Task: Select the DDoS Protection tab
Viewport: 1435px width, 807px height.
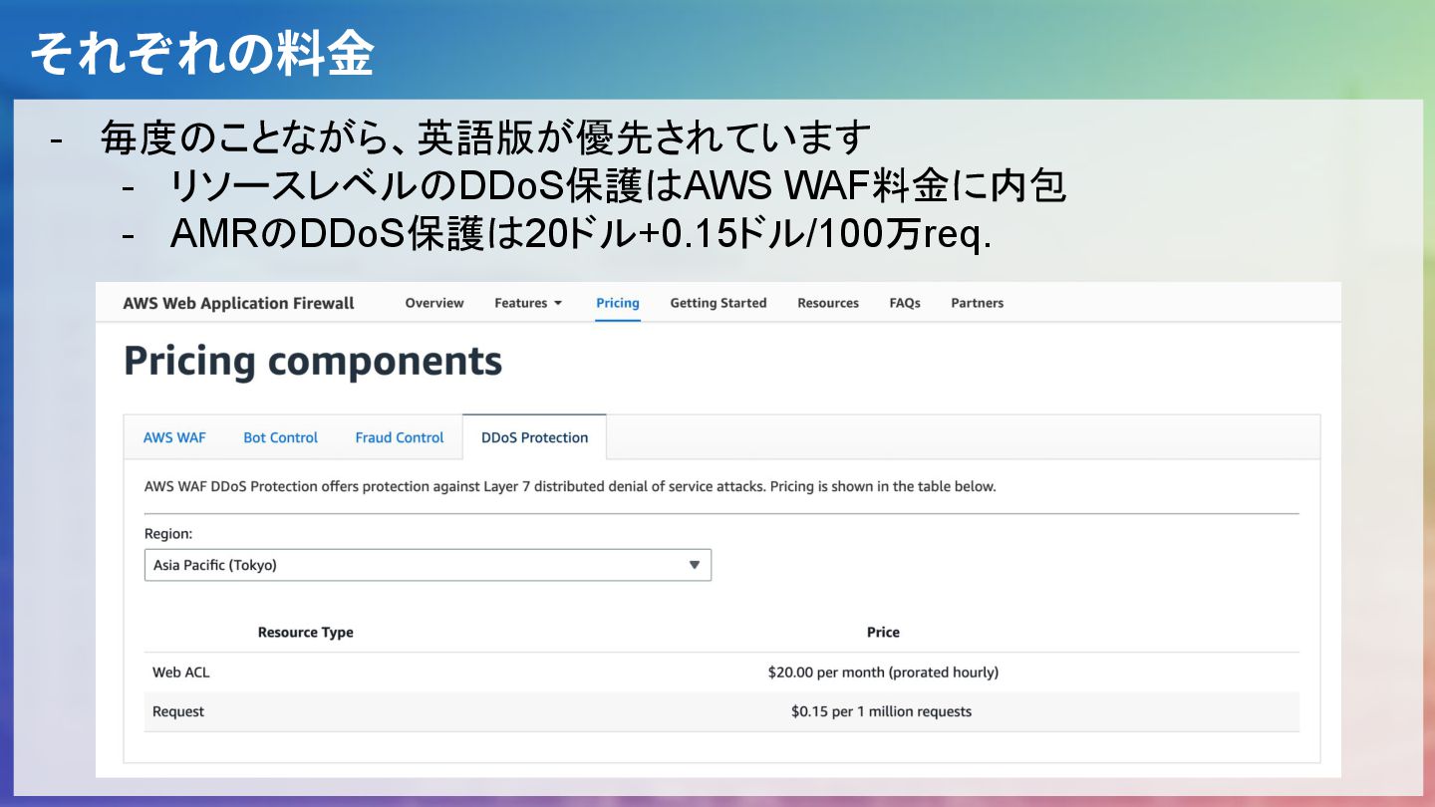Action: point(535,437)
